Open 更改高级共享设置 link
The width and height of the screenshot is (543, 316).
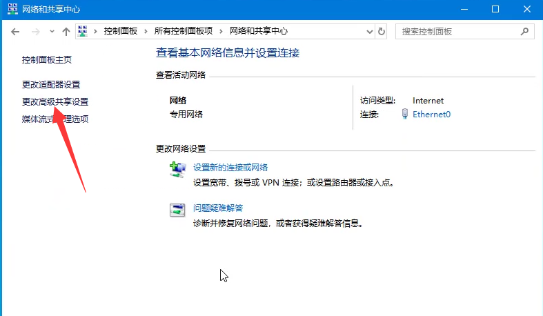click(55, 101)
